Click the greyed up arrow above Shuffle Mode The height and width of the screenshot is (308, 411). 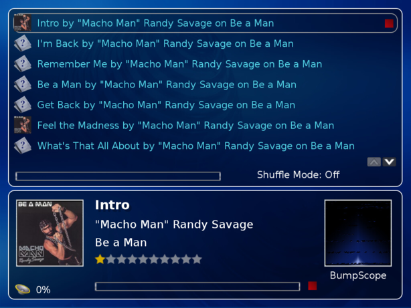click(374, 162)
